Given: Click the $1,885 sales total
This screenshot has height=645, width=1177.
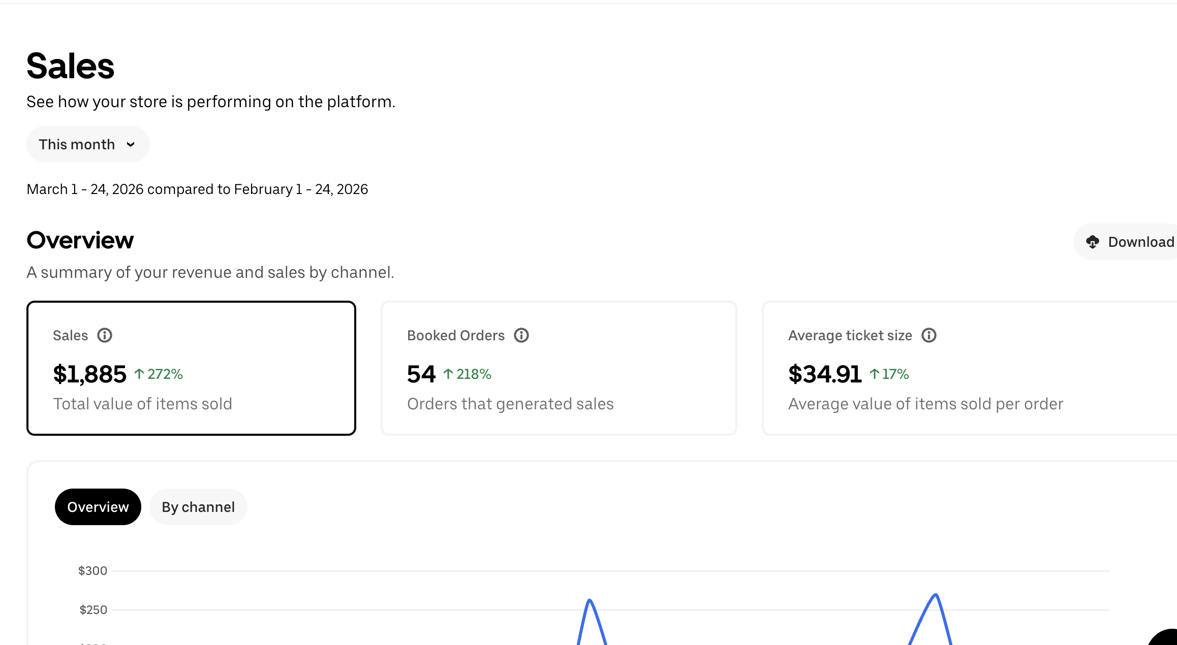Looking at the screenshot, I should click(x=89, y=374).
